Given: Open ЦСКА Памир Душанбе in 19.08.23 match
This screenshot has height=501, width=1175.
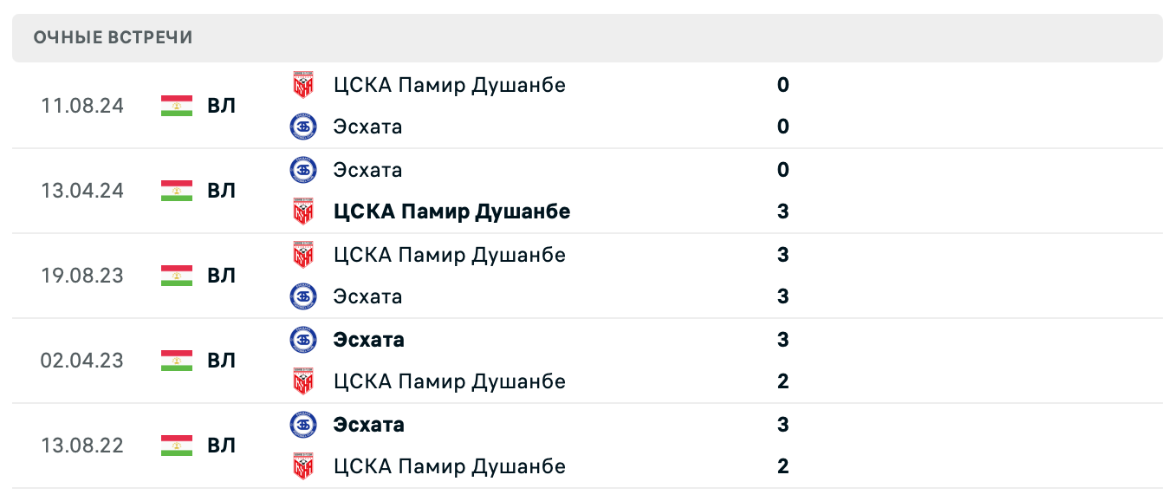Looking at the screenshot, I should pos(449,255).
